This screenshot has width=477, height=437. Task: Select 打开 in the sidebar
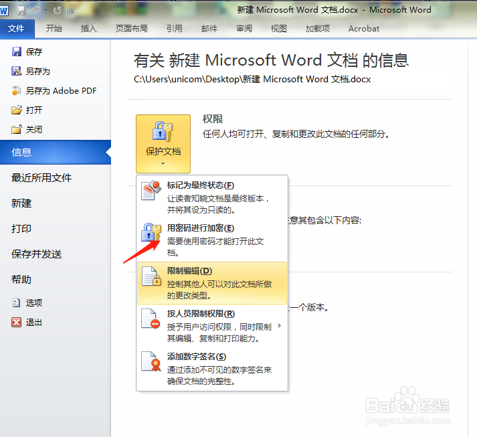coord(34,110)
